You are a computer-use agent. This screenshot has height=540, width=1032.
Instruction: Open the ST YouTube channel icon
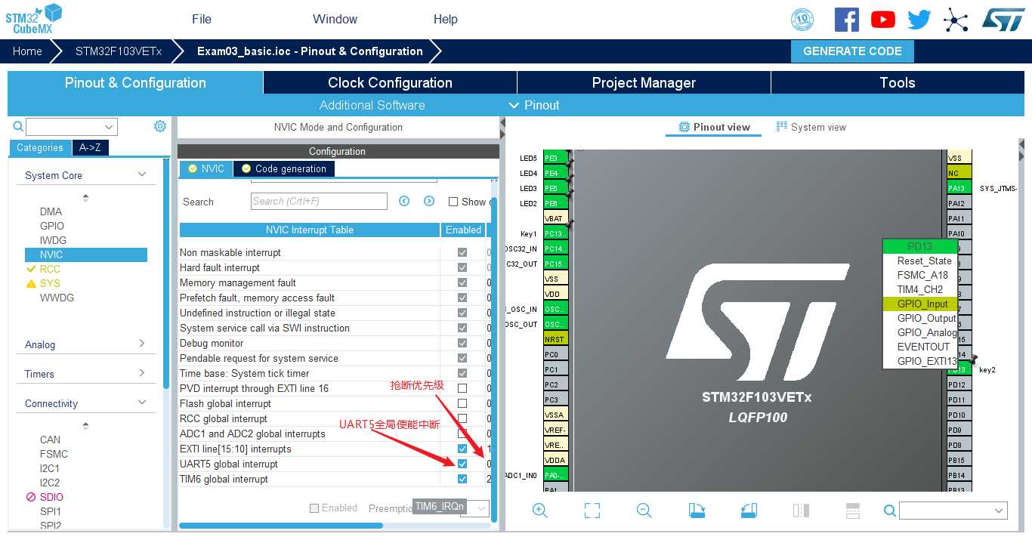pos(882,20)
